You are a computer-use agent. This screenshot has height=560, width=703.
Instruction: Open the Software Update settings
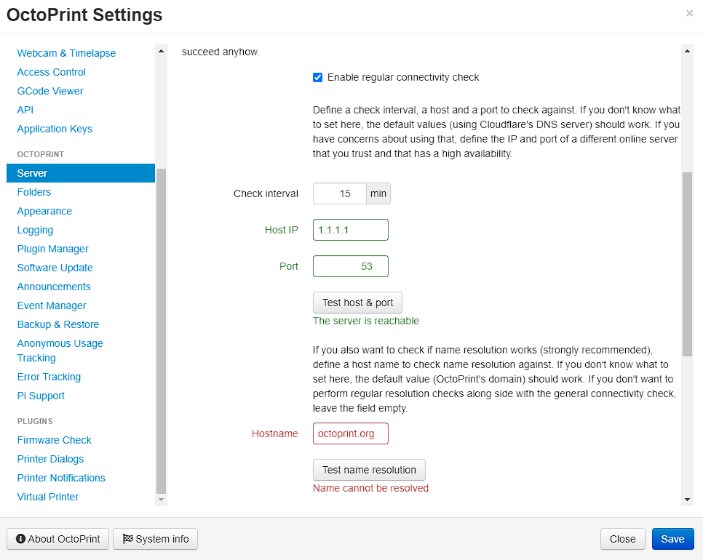pyautogui.click(x=55, y=268)
